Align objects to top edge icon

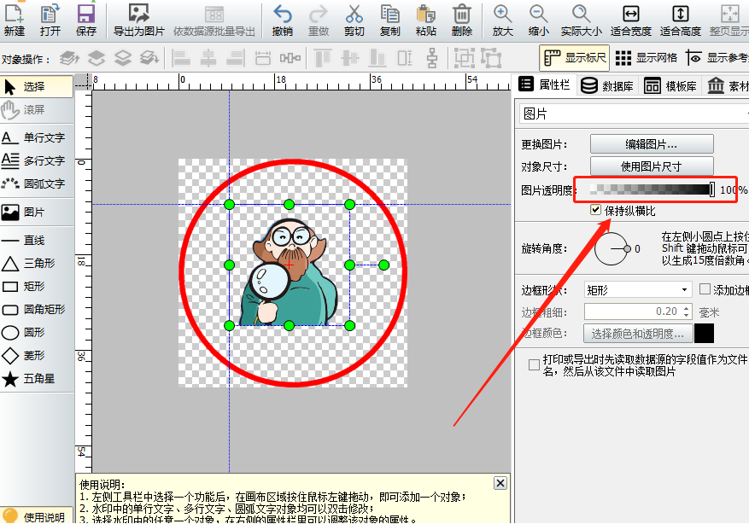323,58
